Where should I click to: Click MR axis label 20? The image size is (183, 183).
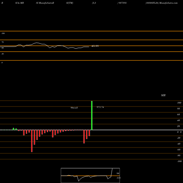click(179, 126)
